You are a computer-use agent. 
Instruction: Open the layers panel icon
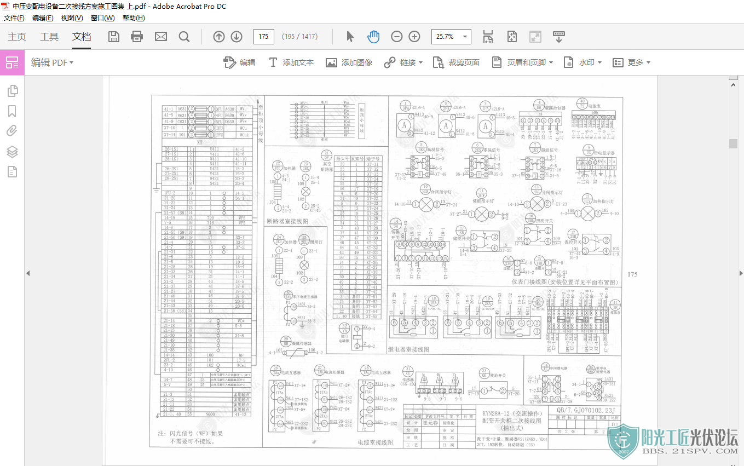coord(12,152)
